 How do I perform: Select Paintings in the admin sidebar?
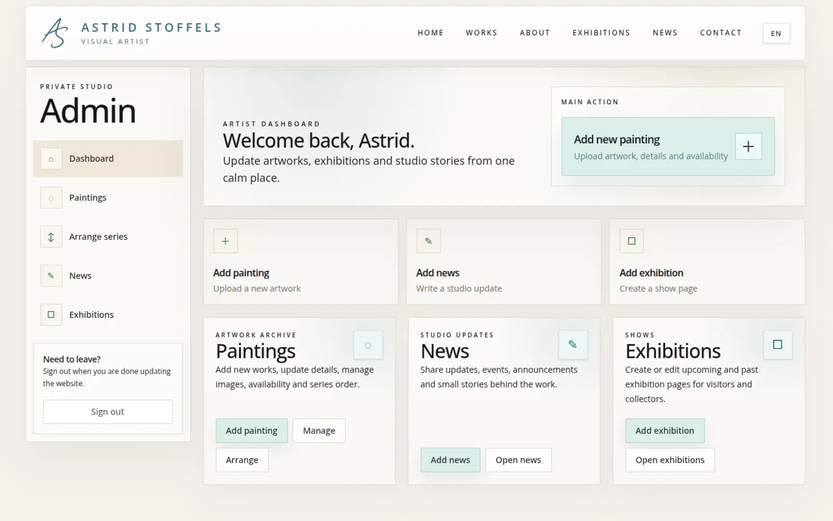(108, 198)
